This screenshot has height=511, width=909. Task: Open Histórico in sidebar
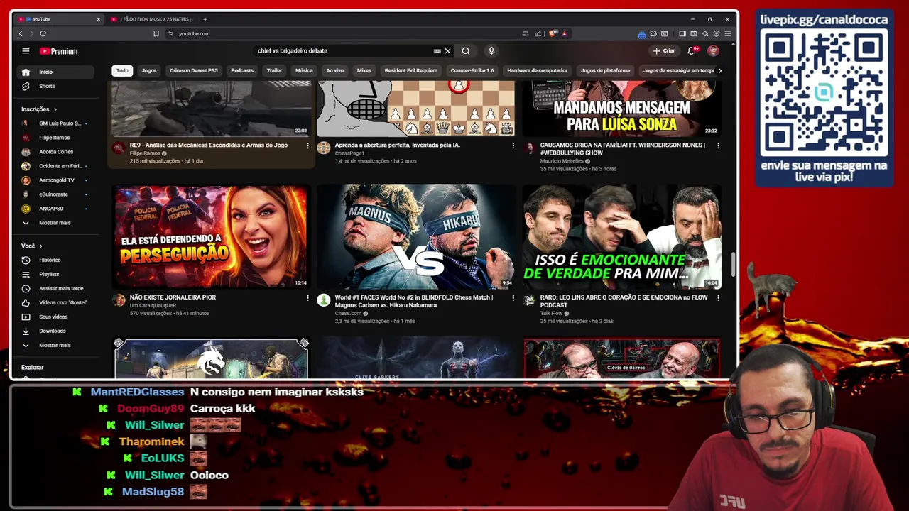click(x=55, y=260)
